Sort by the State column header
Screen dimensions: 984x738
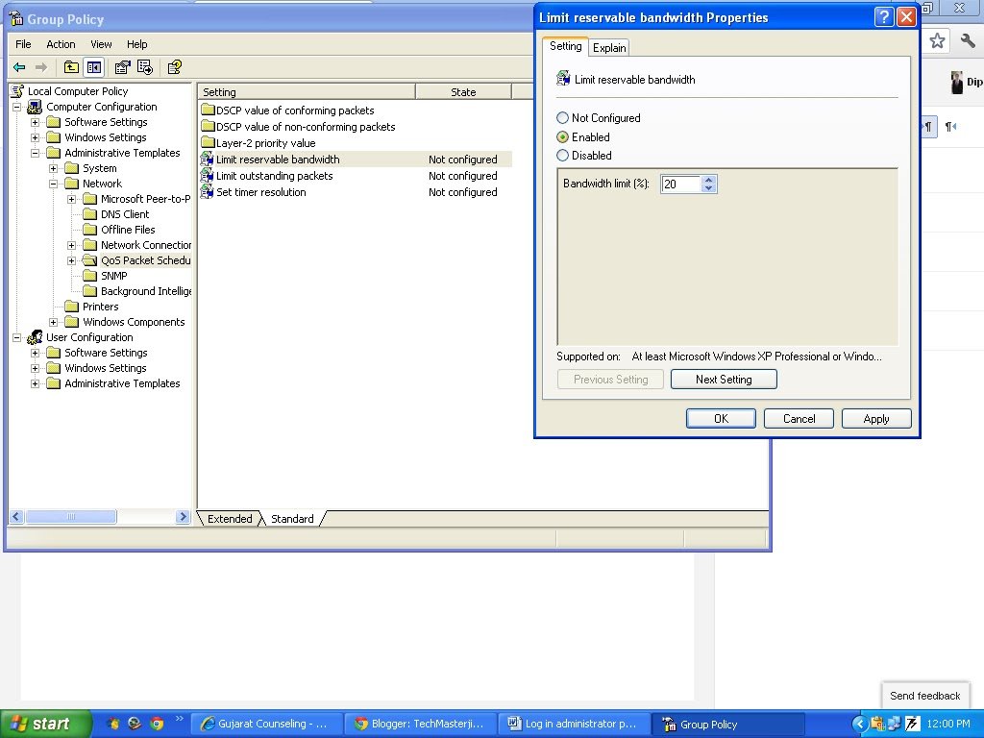(x=463, y=91)
